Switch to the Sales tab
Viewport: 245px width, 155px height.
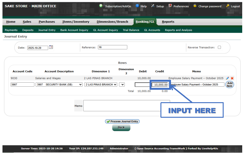[27, 22]
